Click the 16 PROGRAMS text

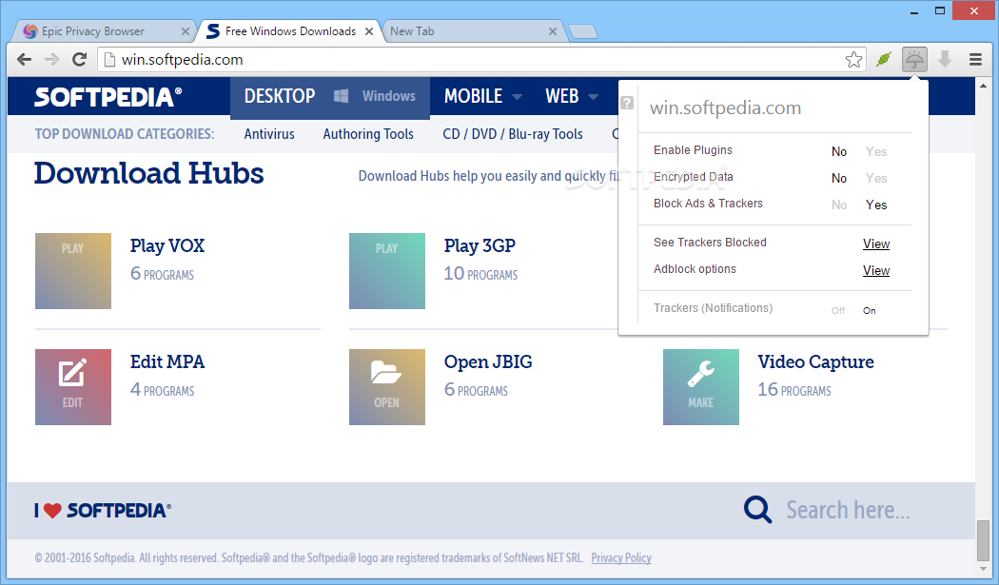click(793, 390)
